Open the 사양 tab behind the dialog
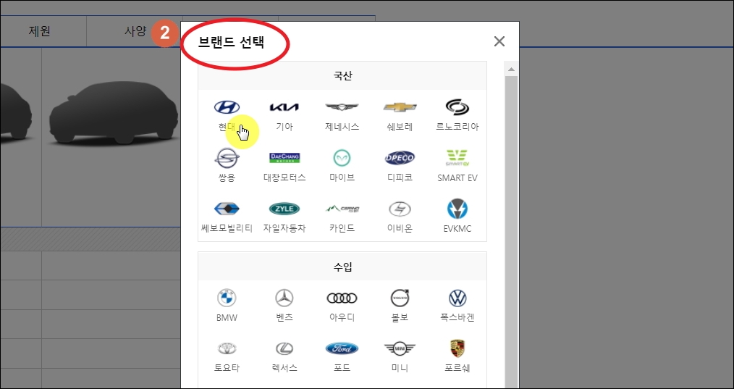 [x=135, y=31]
